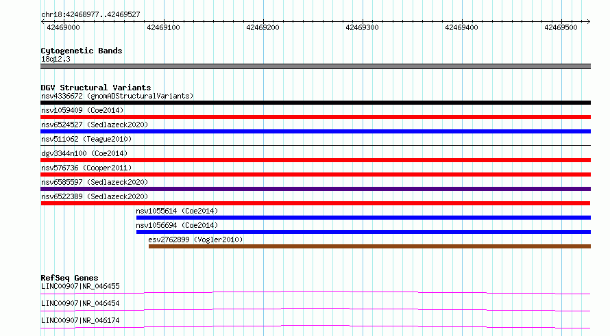
Task: Open nsv6524527 (Sedlazeck2020) label
Action: pyautogui.click(x=95, y=125)
